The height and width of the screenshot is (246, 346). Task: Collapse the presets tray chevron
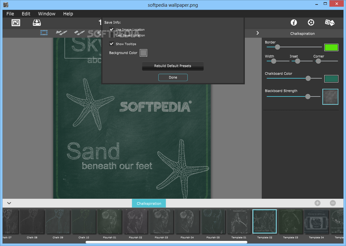pyautogui.click(x=9, y=203)
